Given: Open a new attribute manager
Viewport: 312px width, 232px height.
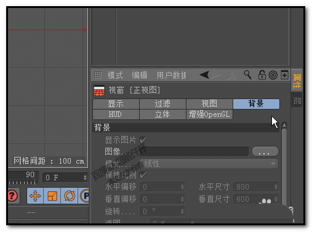Looking at the screenshot, I should point(284,75).
